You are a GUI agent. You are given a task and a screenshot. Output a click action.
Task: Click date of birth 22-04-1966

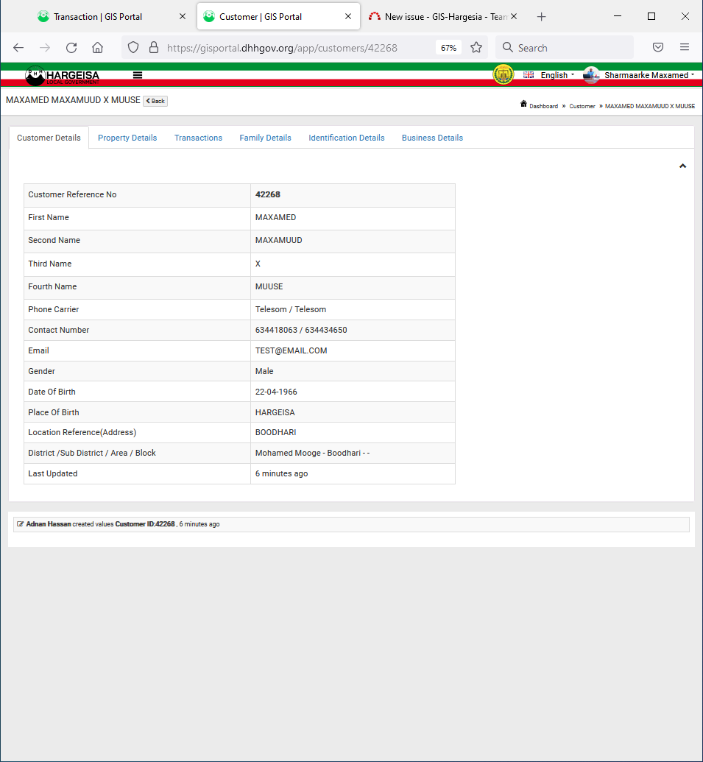[276, 392]
